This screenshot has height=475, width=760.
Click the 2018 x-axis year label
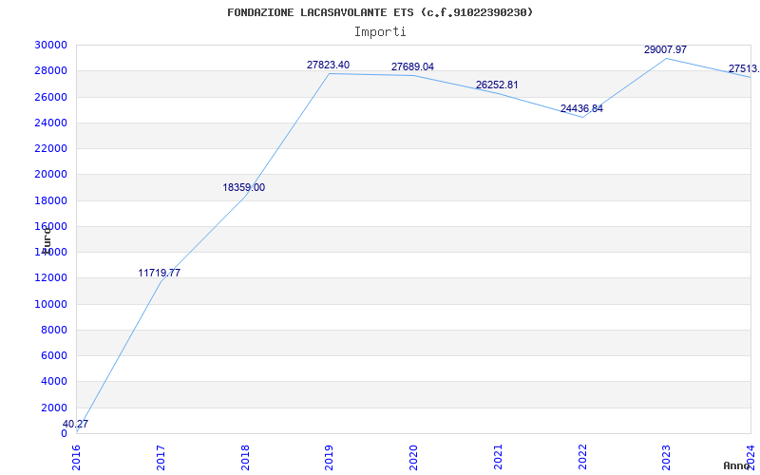(x=245, y=457)
